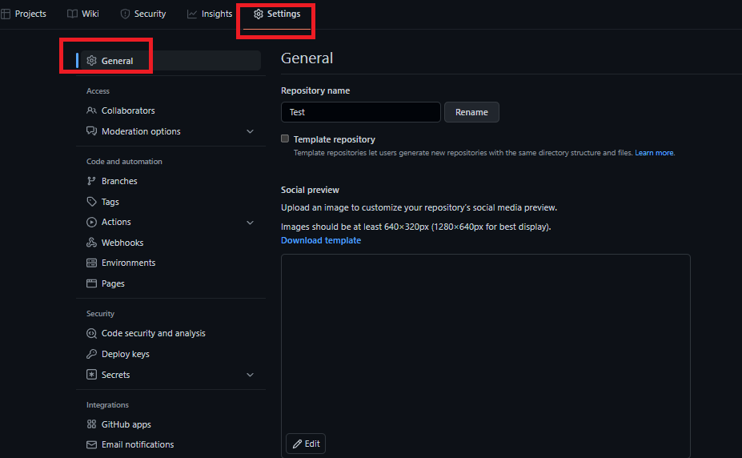Click the Secrets asterisk icon
The height and width of the screenshot is (458, 742).
point(91,374)
